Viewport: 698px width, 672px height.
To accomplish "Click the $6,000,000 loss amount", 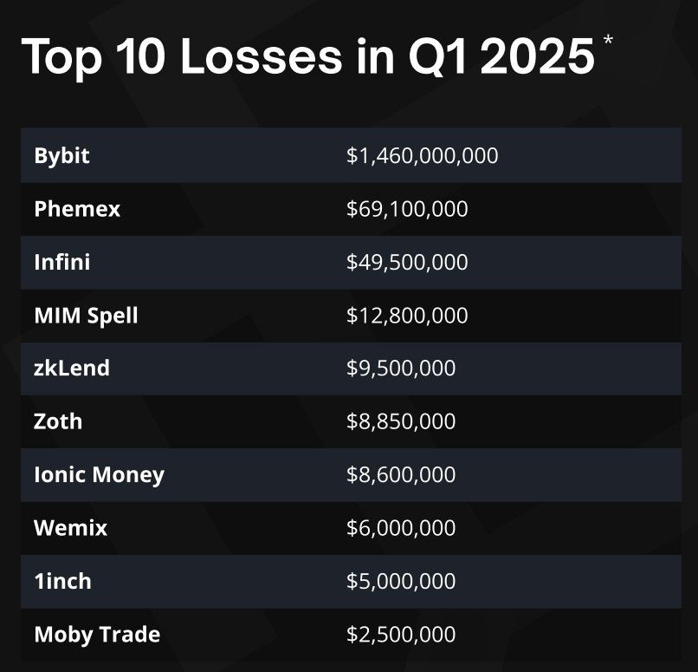I will [x=401, y=527].
